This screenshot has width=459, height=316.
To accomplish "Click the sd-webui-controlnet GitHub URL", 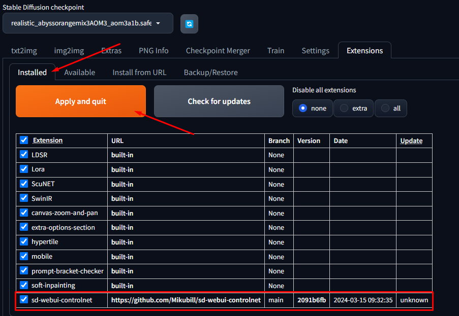I will coord(186,300).
